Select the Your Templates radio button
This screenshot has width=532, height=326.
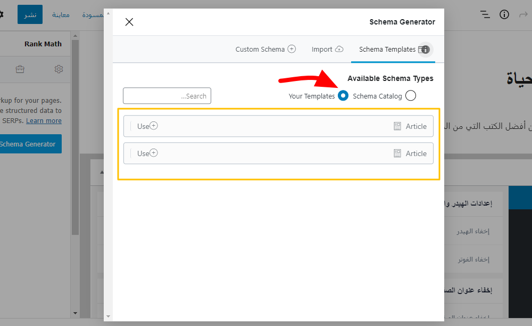coord(343,96)
